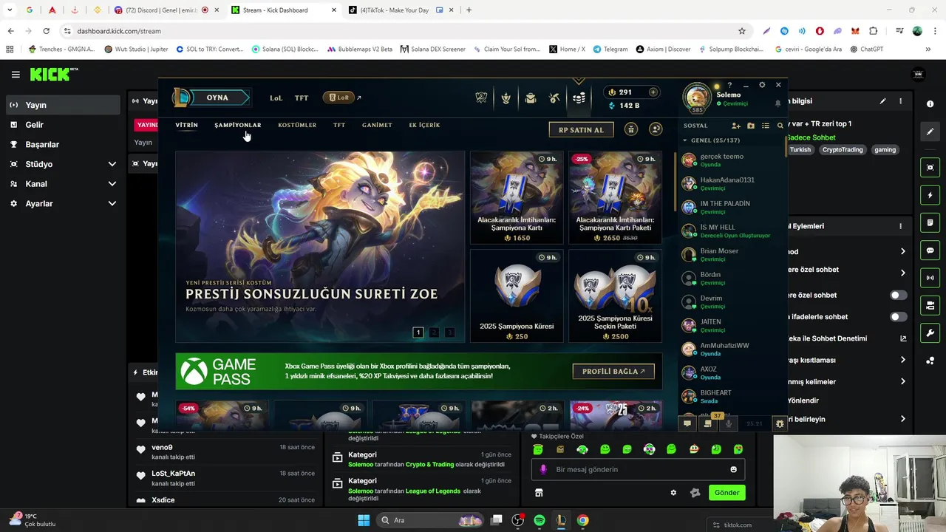Open the Loot hammer icon in LoL client
Image resolution: width=946 pixels, height=532 pixels.
coord(555,98)
